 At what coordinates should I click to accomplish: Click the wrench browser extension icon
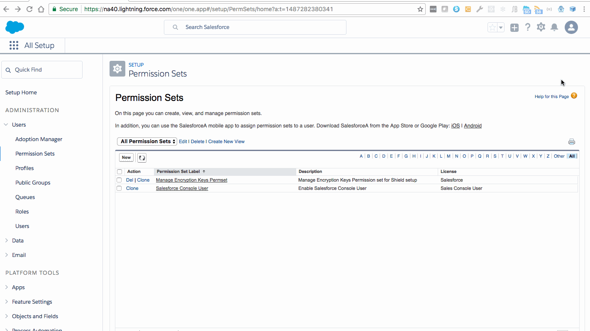[x=480, y=9]
